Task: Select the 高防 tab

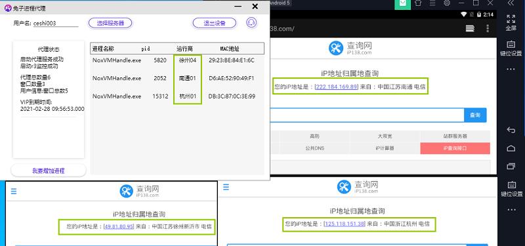Action: click(314, 136)
